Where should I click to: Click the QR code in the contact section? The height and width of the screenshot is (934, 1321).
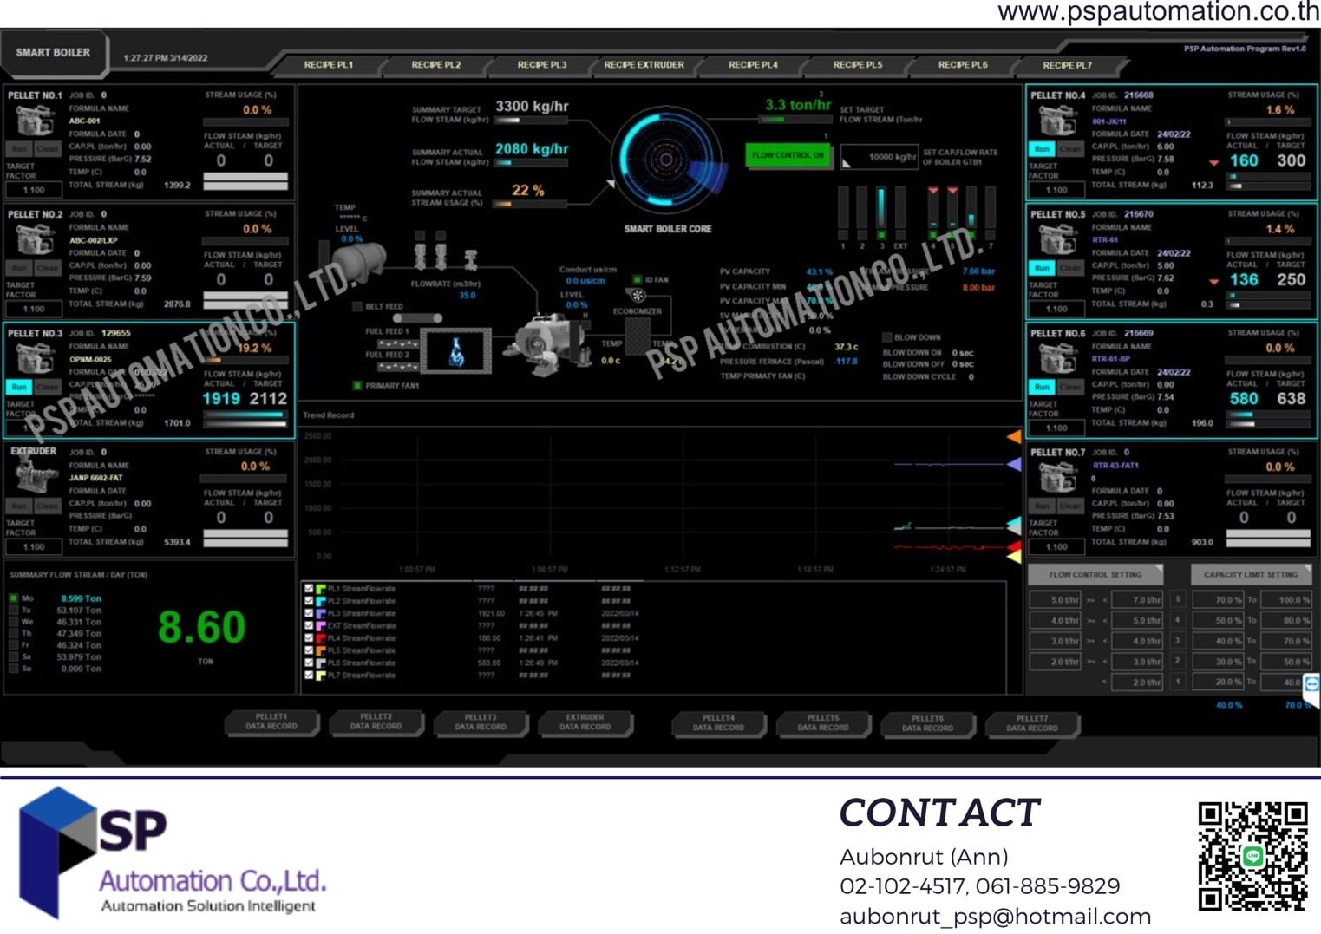1252,856
